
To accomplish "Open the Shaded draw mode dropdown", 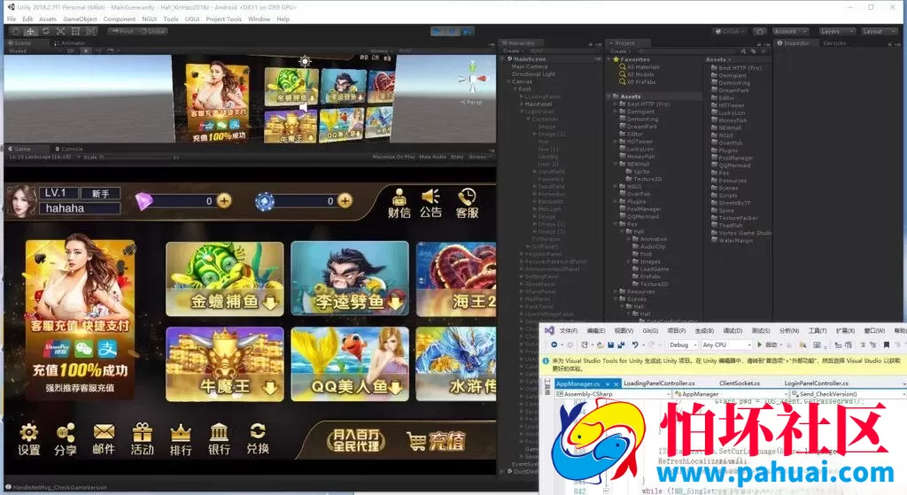I will click(35, 50).
